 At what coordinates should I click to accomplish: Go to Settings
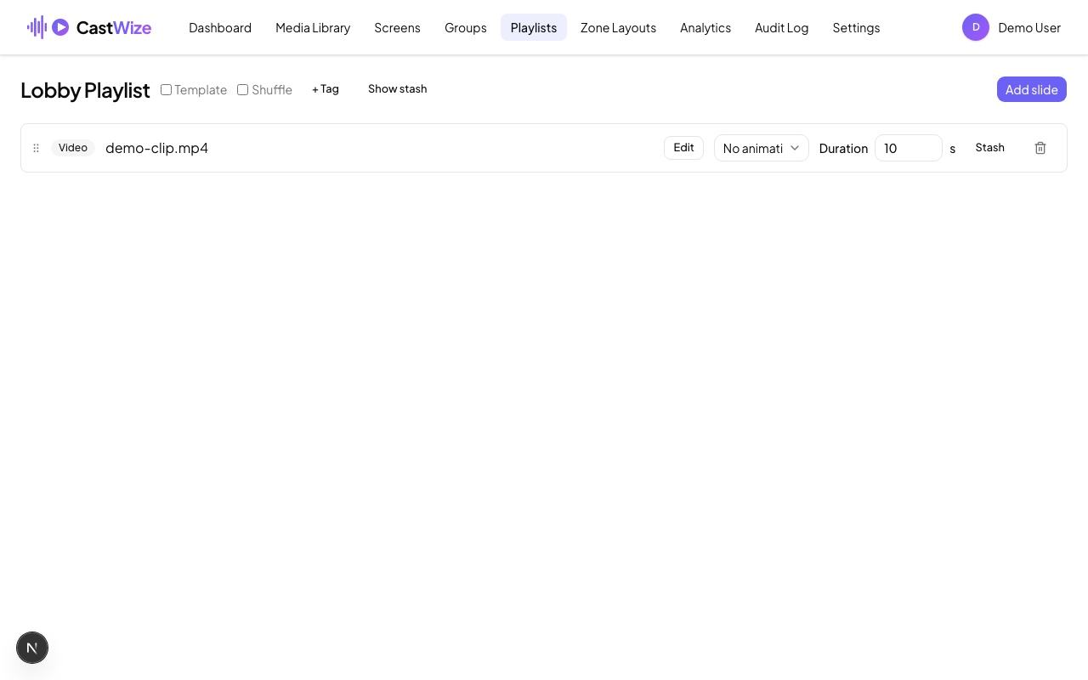point(856,27)
